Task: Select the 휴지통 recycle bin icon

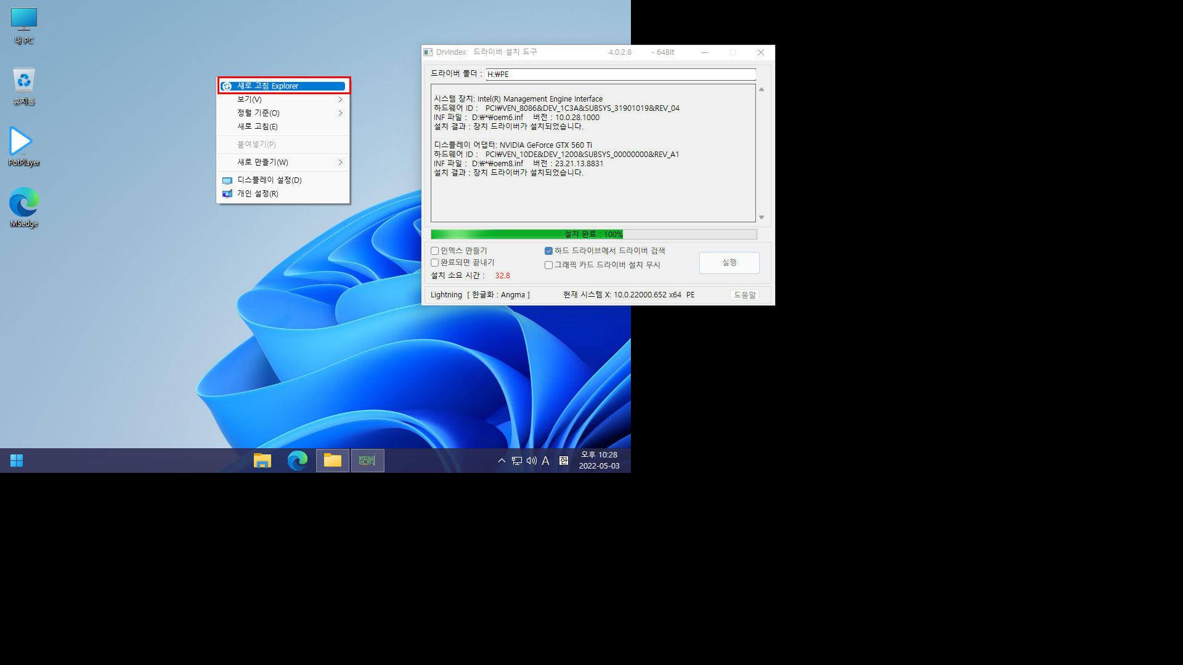Action: (x=24, y=87)
